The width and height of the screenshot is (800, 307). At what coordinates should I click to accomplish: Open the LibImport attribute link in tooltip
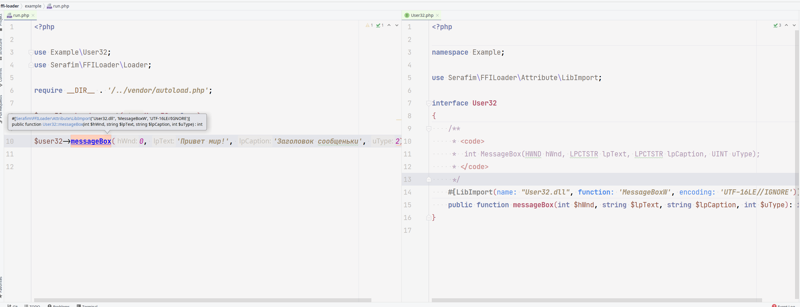coord(53,119)
